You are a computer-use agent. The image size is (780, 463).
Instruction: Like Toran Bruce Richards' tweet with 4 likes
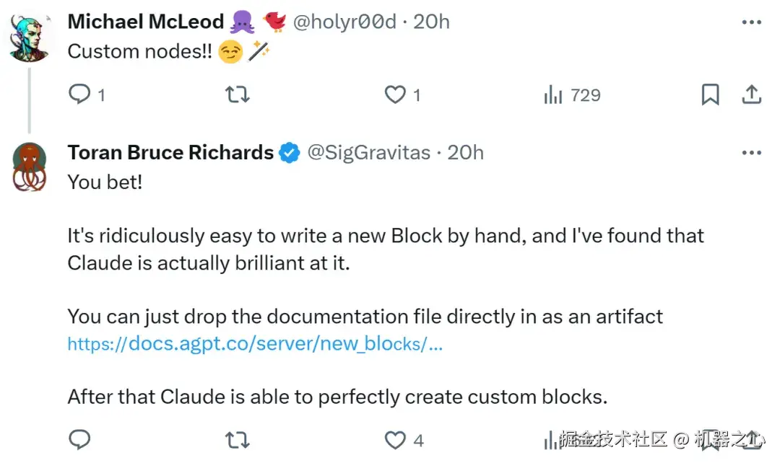(x=395, y=439)
